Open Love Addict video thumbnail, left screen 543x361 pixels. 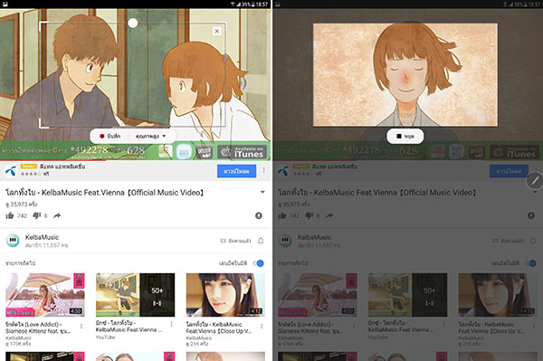(x=45, y=295)
